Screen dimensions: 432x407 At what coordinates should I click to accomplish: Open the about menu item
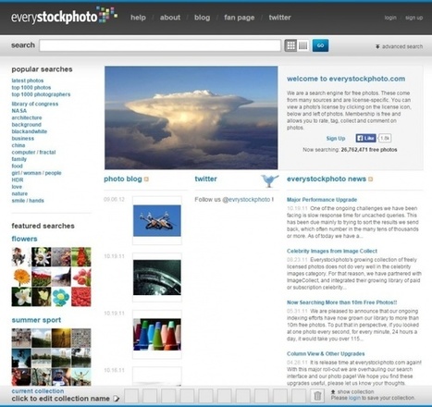click(170, 18)
